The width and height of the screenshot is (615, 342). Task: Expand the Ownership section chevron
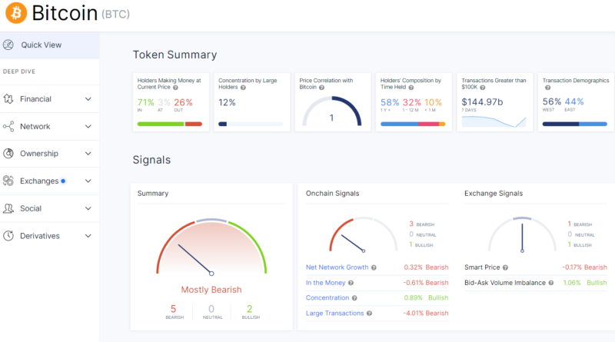(x=88, y=154)
